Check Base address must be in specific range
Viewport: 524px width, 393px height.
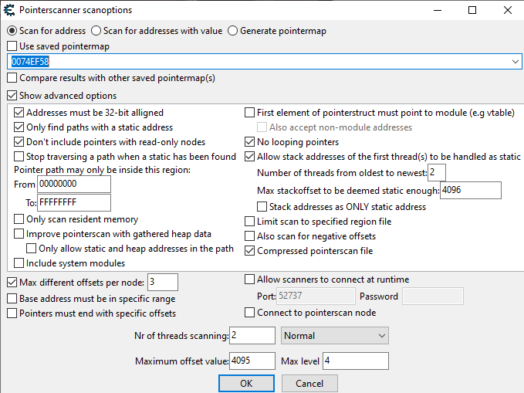(x=12, y=299)
